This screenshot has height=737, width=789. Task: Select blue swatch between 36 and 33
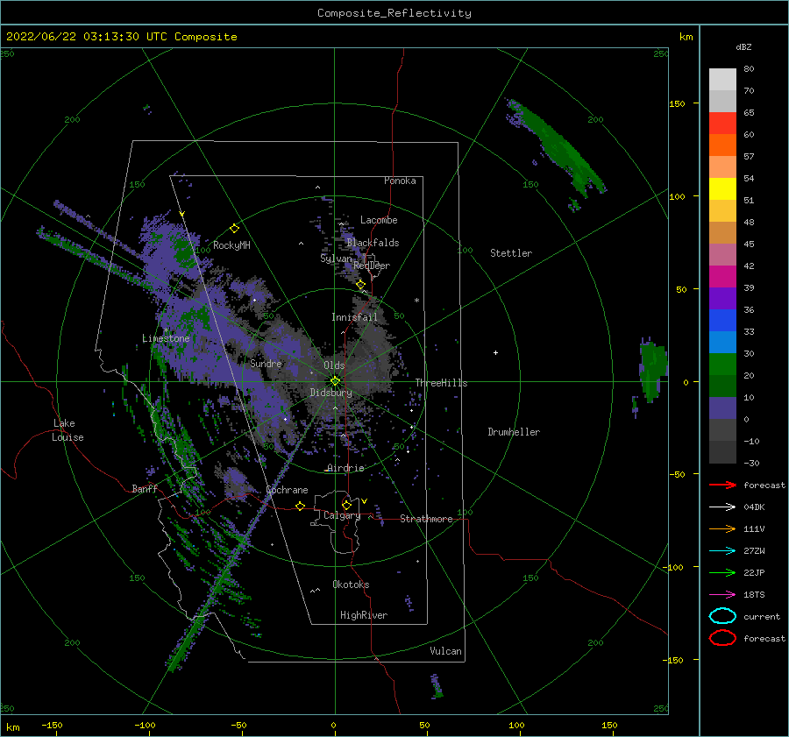click(722, 320)
